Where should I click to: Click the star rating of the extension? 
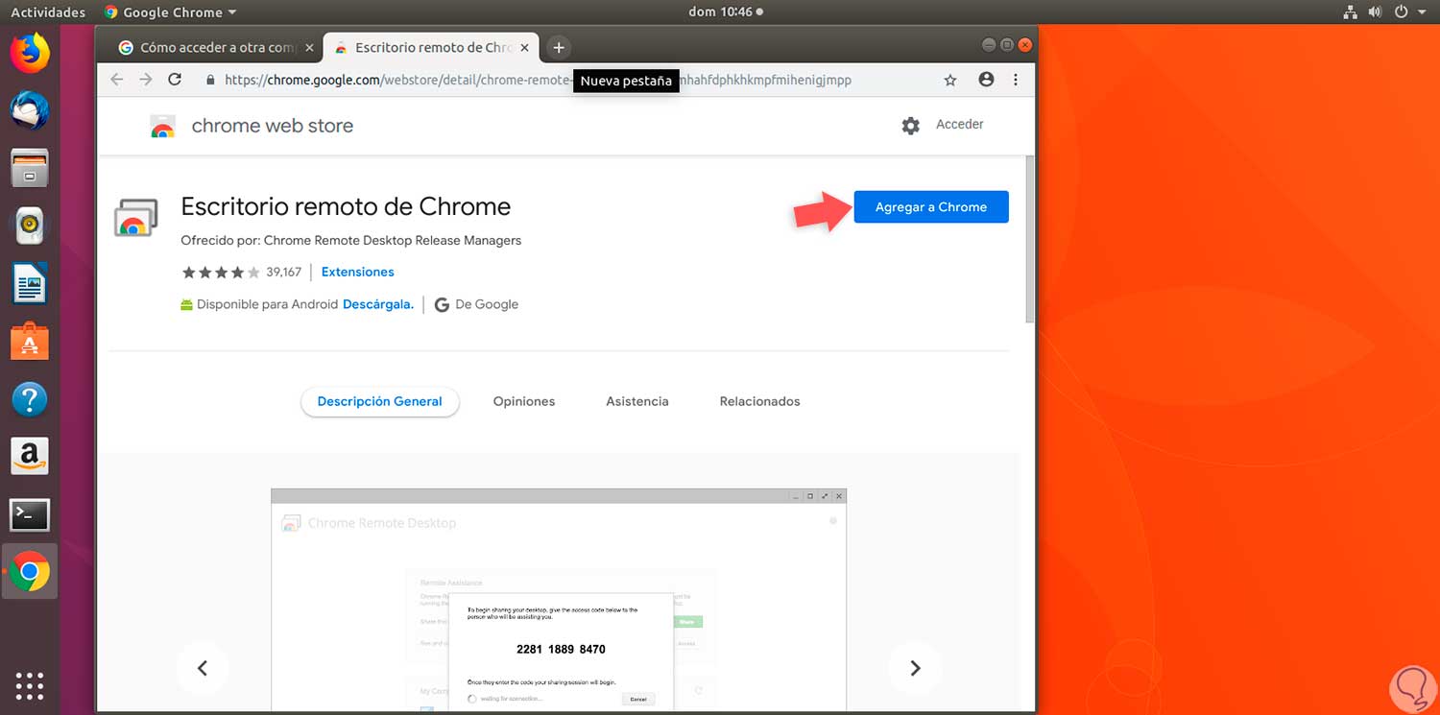point(221,273)
